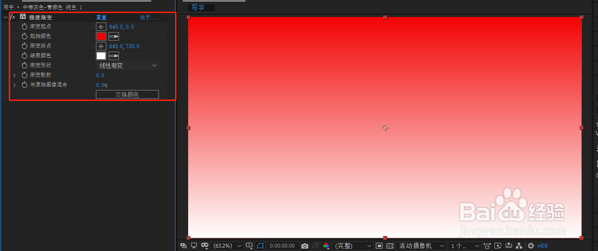
Task: Click the 重置 reset link
Action: pyautogui.click(x=101, y=17)
